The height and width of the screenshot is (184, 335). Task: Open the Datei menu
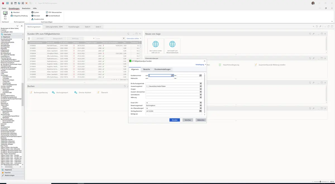click(x=4, y=8)
